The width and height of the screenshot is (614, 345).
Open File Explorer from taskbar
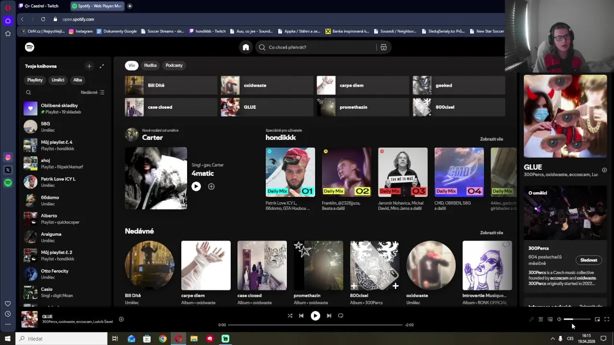pos(194,339)
